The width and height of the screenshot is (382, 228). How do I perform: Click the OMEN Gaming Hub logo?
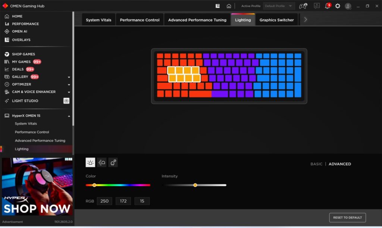5,6
